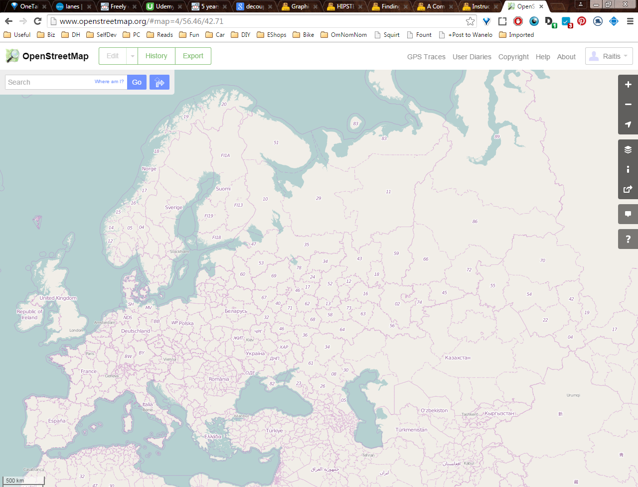This screenshot has width=638, height=487.
Task: Open the DIY bookmarks folder
Action: coord(240,35)
